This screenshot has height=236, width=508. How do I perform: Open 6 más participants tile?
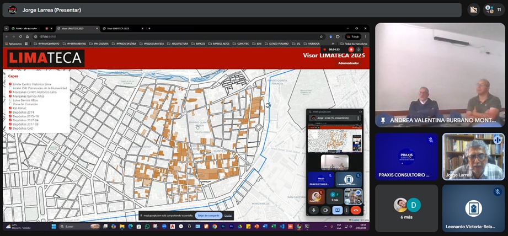point(407,208)
